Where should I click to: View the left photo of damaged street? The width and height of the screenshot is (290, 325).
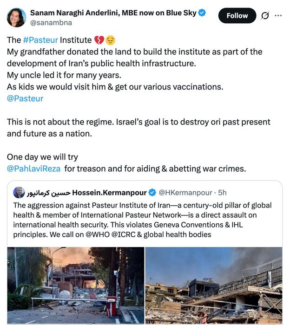coord(76,285)
